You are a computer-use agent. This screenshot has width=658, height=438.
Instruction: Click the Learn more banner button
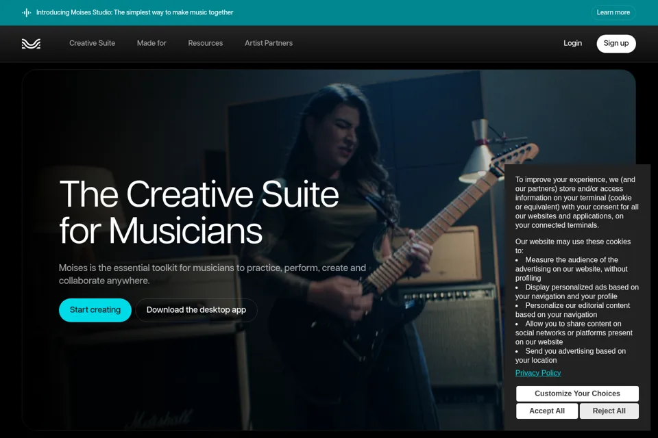pyautogui.click(x=613, y=12)
